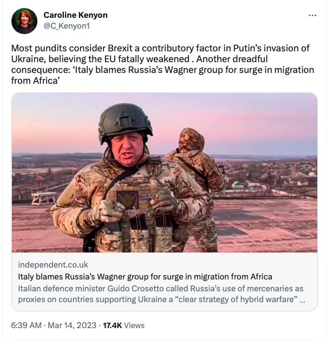The width and height of the screenshot is (327, 340).
Task: Open the 6:39 AM timestamp link
Action: (x=27, y=325)
